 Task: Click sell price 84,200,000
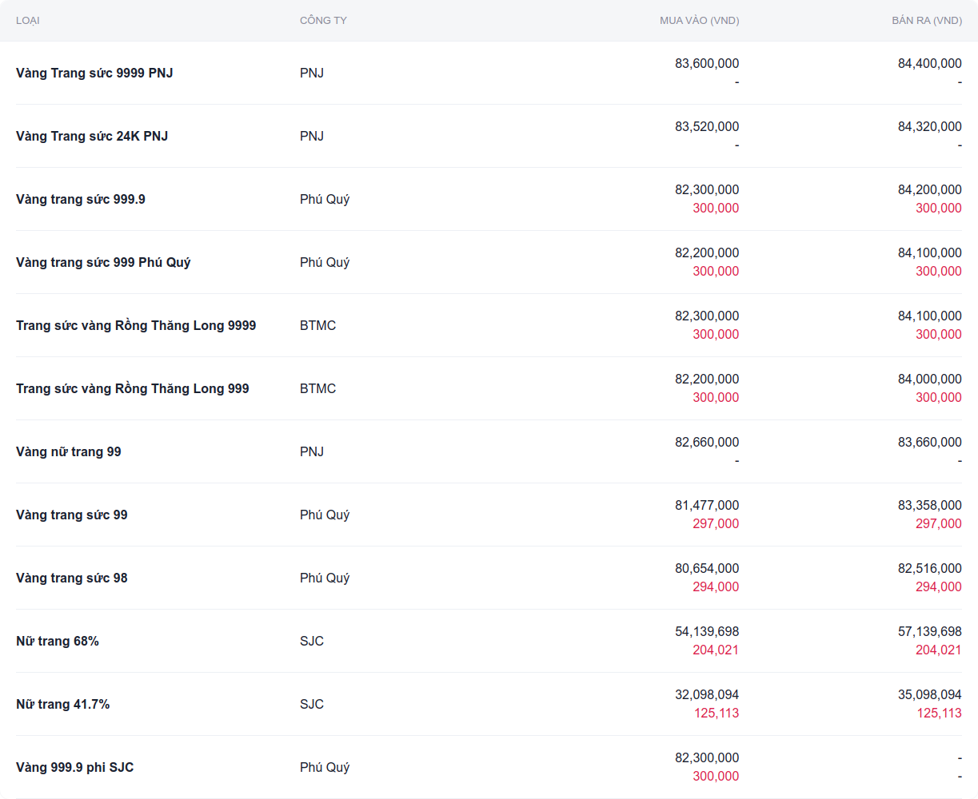pyautogui.click(x=930, y=189)
